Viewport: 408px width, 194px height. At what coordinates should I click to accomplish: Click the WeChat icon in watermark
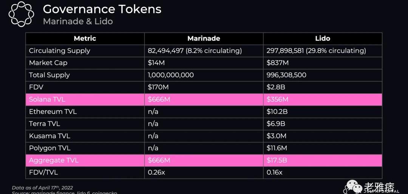[x=352, y=187]
